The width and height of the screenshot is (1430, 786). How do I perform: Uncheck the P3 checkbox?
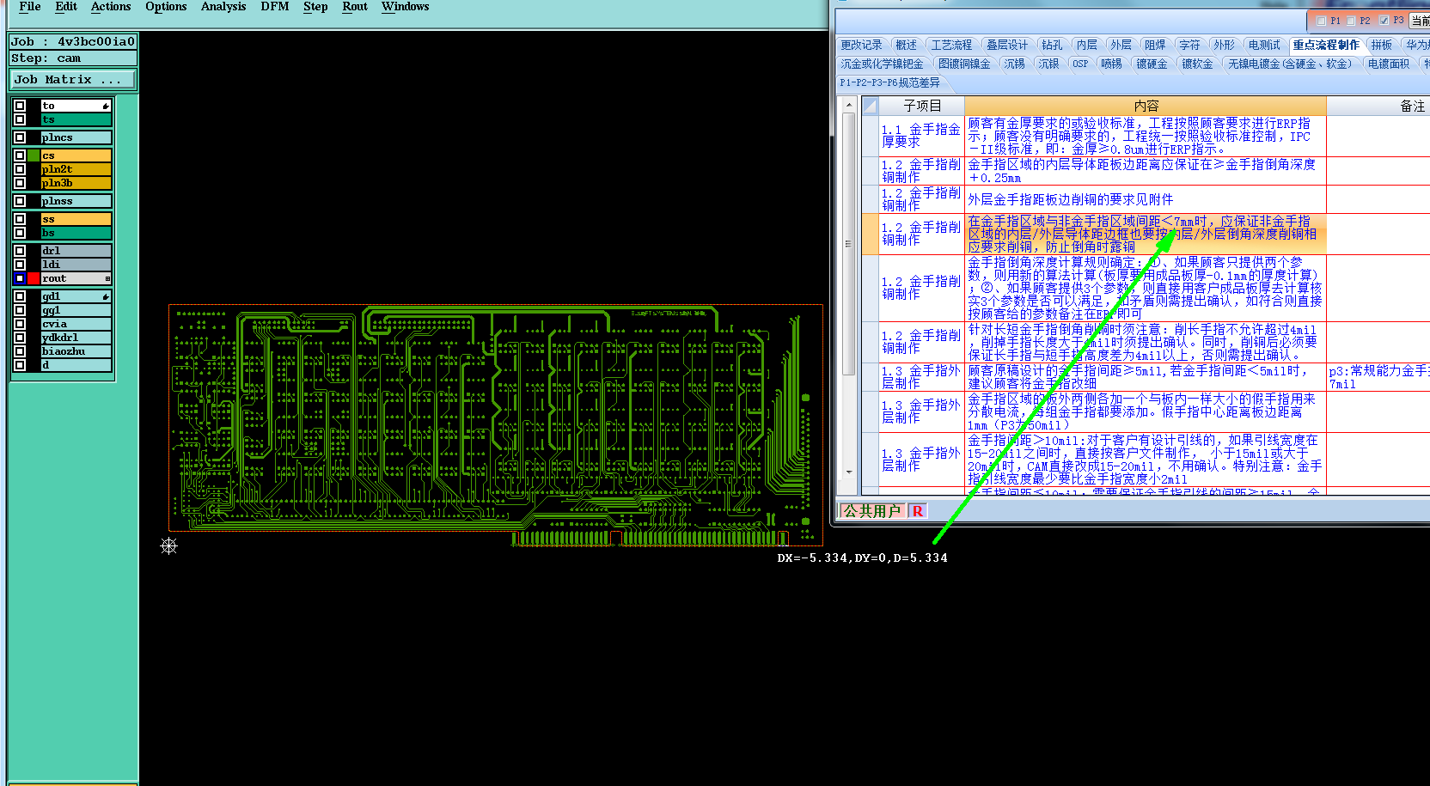(1384, 21)
